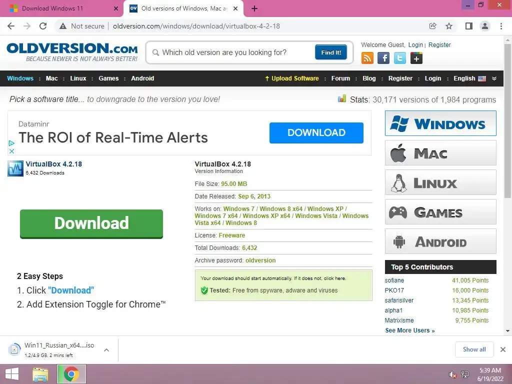Open the Mac menu in the navigation bar
The image size is (512, 384).
(51, 78)
